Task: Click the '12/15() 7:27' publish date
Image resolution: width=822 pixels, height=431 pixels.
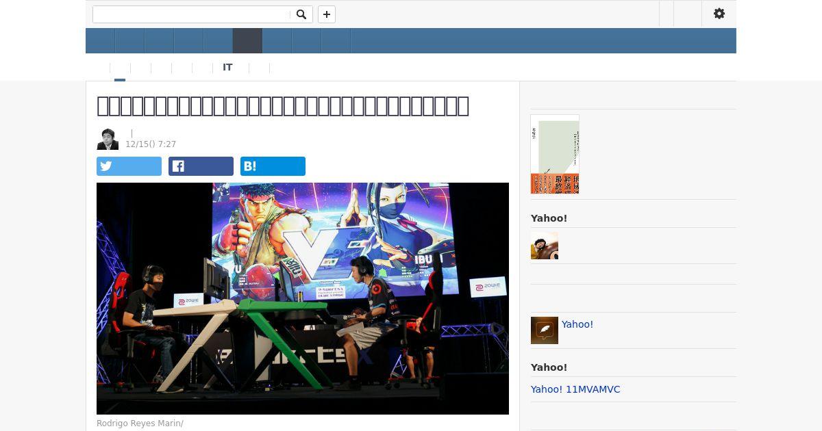Action: point(151,144)
